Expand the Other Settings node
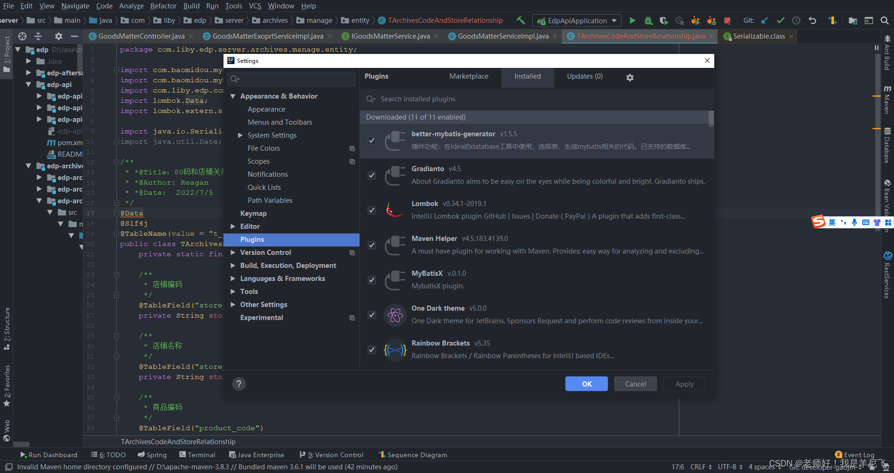The width and height of the screenshot is (894, 473). (x=233, y=305)
